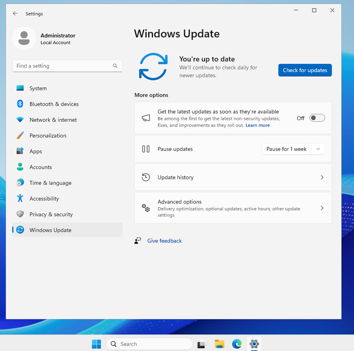
Task: Click the Network wifi icon
Action: coord(20,119)
